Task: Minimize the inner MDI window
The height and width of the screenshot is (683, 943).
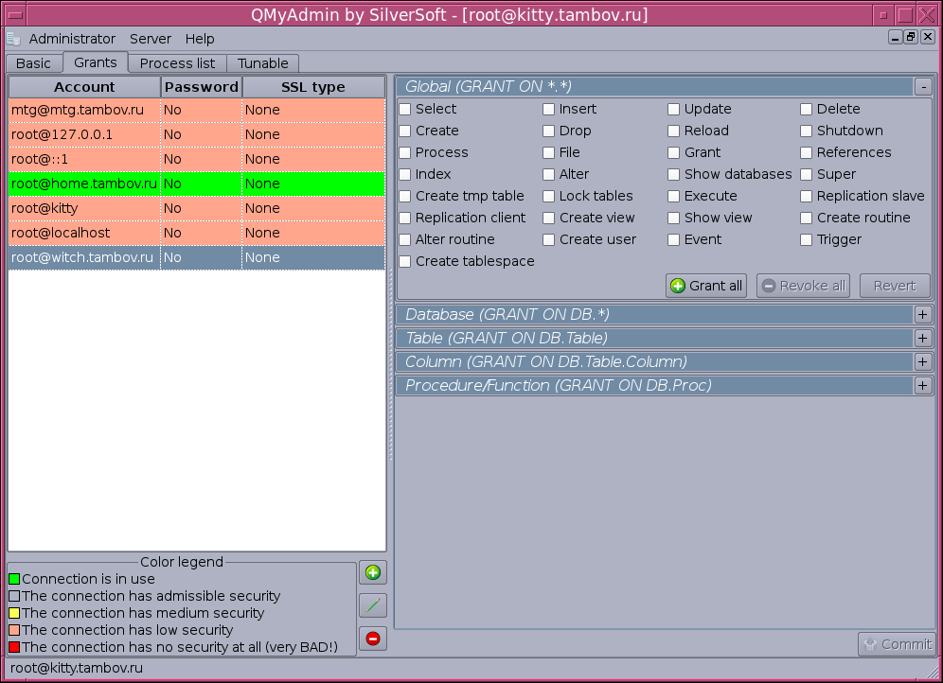Action: pyautogui.click(x=895, y=38)
